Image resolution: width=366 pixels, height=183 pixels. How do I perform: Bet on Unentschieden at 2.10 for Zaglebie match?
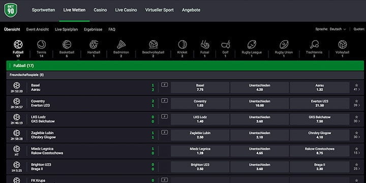click(260, 135)
